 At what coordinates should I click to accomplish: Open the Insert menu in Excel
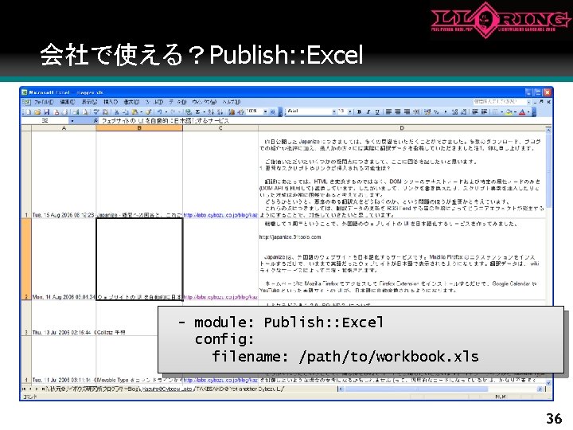click(111, 102)
